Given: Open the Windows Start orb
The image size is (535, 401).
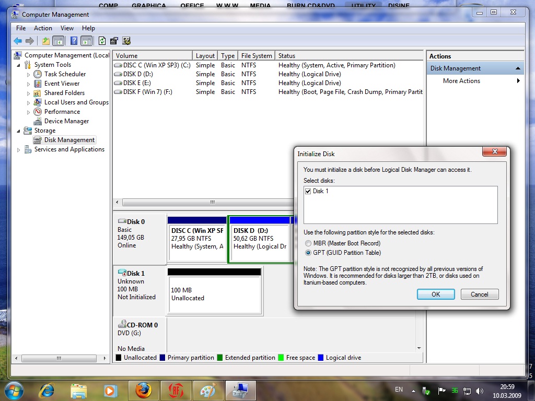Looking at the screenshot, I should pyautogui.click(x=14, y=391).
